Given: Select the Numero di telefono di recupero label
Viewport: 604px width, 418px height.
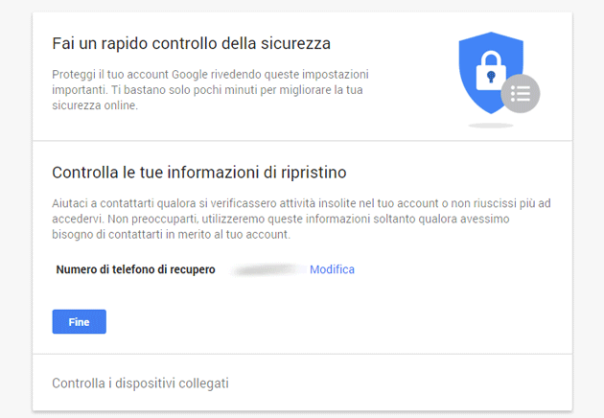Looking at the screenshot, I should [x=135, y=269].
